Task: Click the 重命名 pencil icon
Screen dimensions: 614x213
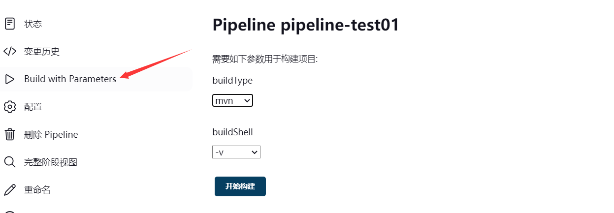Action: point(10,189)
